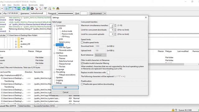Collapse the Interface tree node
This screenshot has height=112, width=199.
(54, 53)
